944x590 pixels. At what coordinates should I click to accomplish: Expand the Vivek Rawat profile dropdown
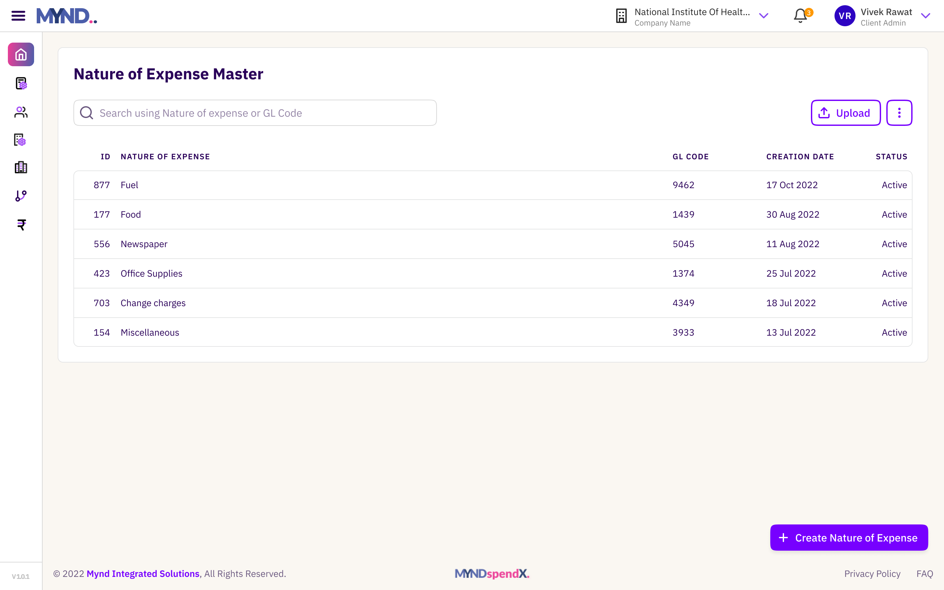[925, 16]
